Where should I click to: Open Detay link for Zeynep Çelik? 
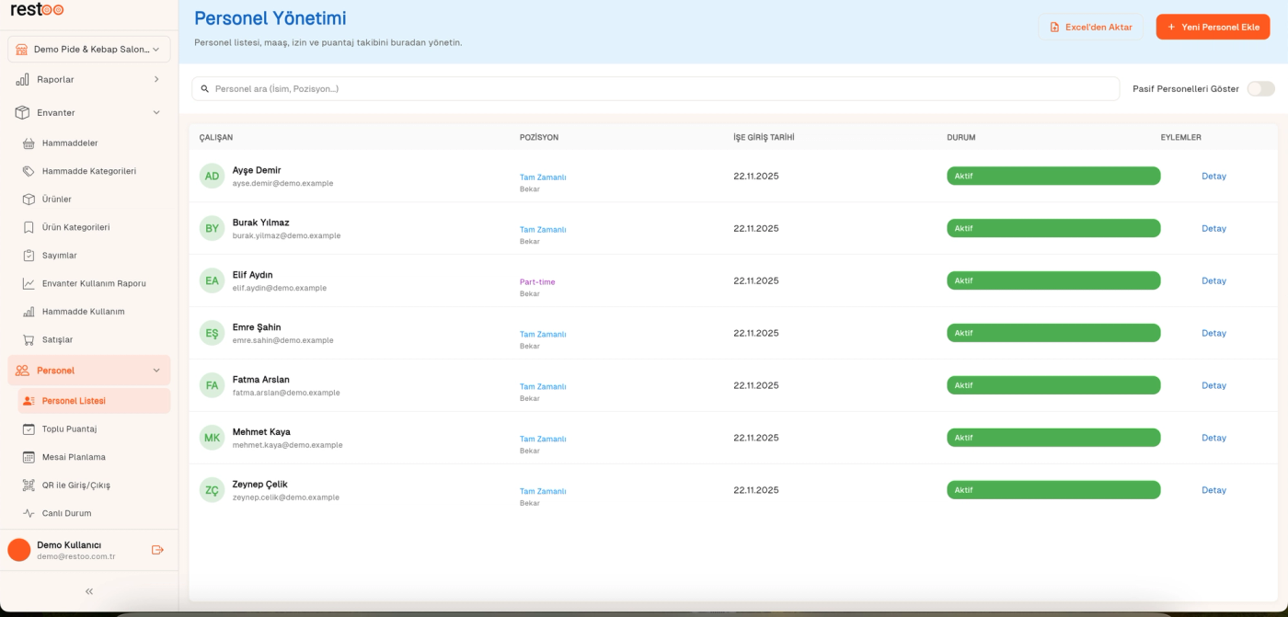pos(1213,491)
